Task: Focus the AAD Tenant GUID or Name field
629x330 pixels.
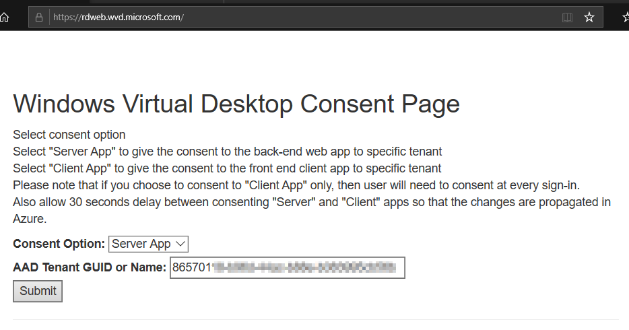Action: point(287,267)
